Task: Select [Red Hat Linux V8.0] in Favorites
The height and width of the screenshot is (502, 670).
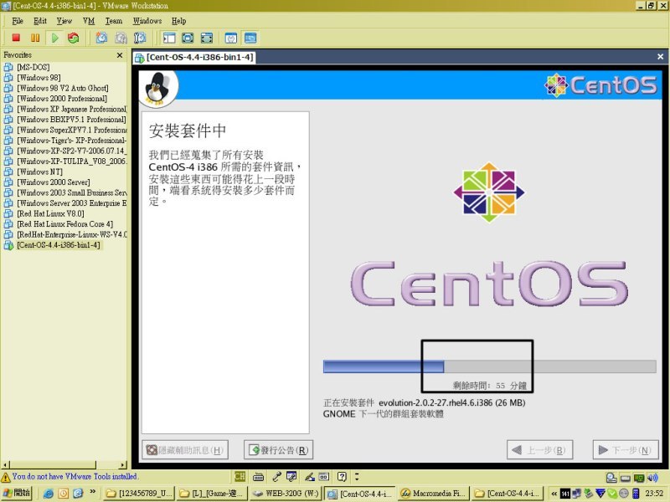Action: [50, 213]
